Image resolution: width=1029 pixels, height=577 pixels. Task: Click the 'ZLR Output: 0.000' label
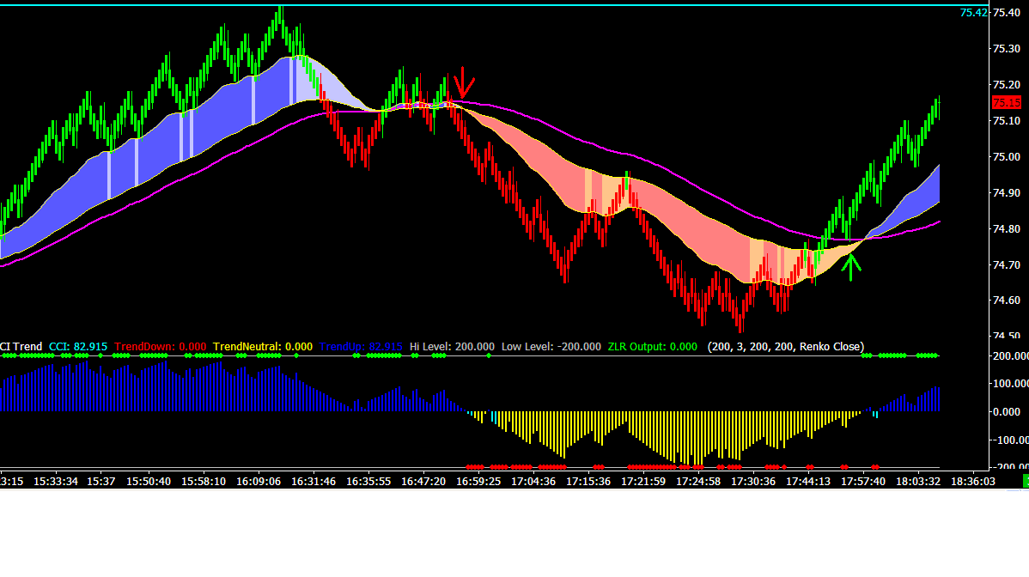652,347
